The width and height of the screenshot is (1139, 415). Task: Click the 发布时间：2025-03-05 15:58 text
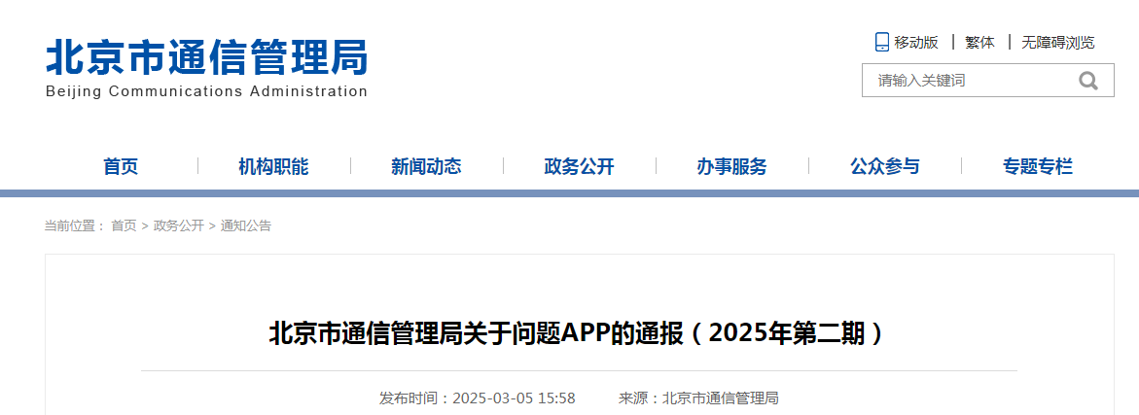pos(478,398)
